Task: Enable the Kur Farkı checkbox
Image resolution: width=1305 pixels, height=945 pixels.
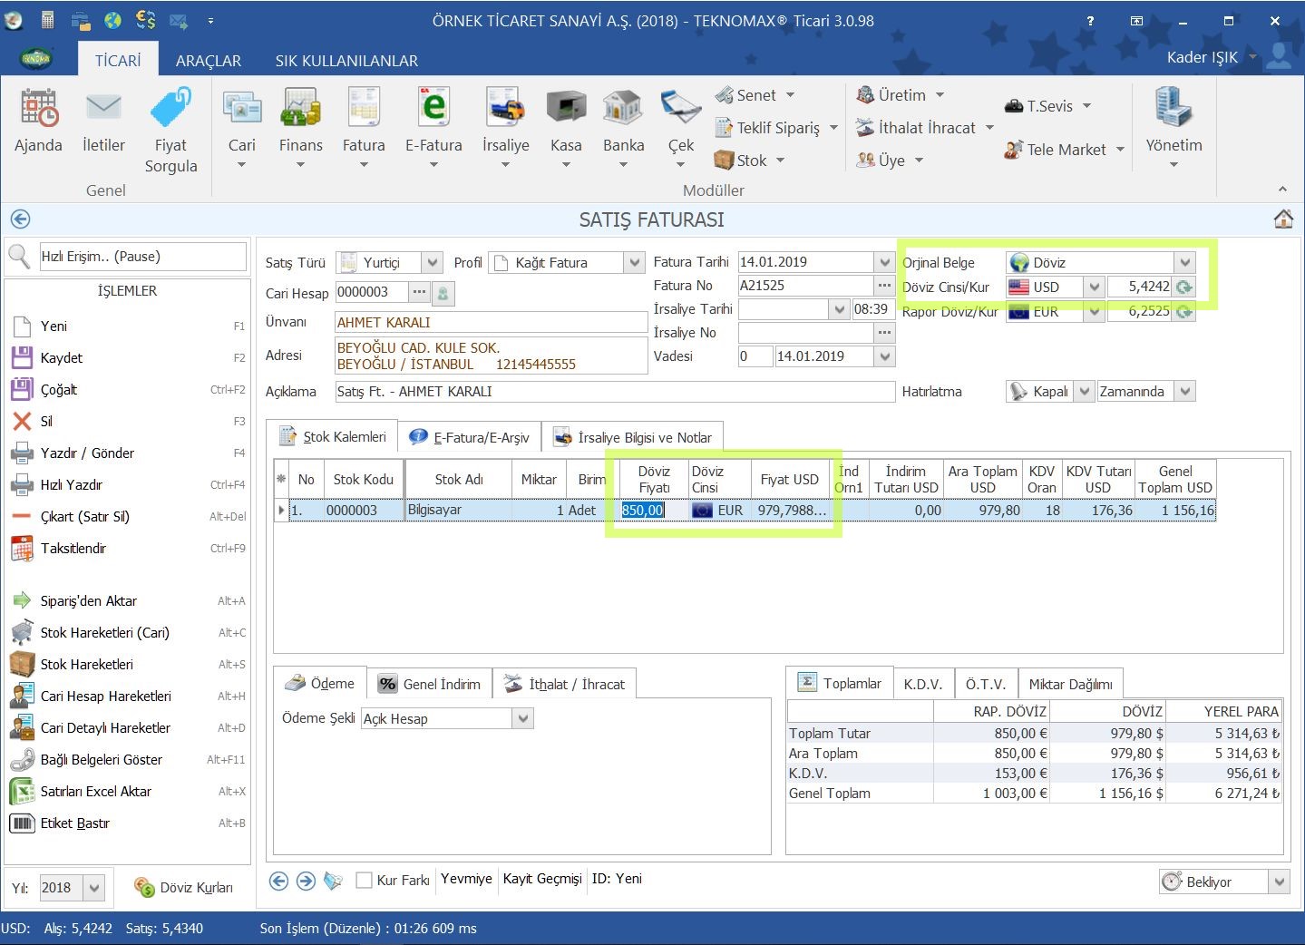Action: [365, 880]
